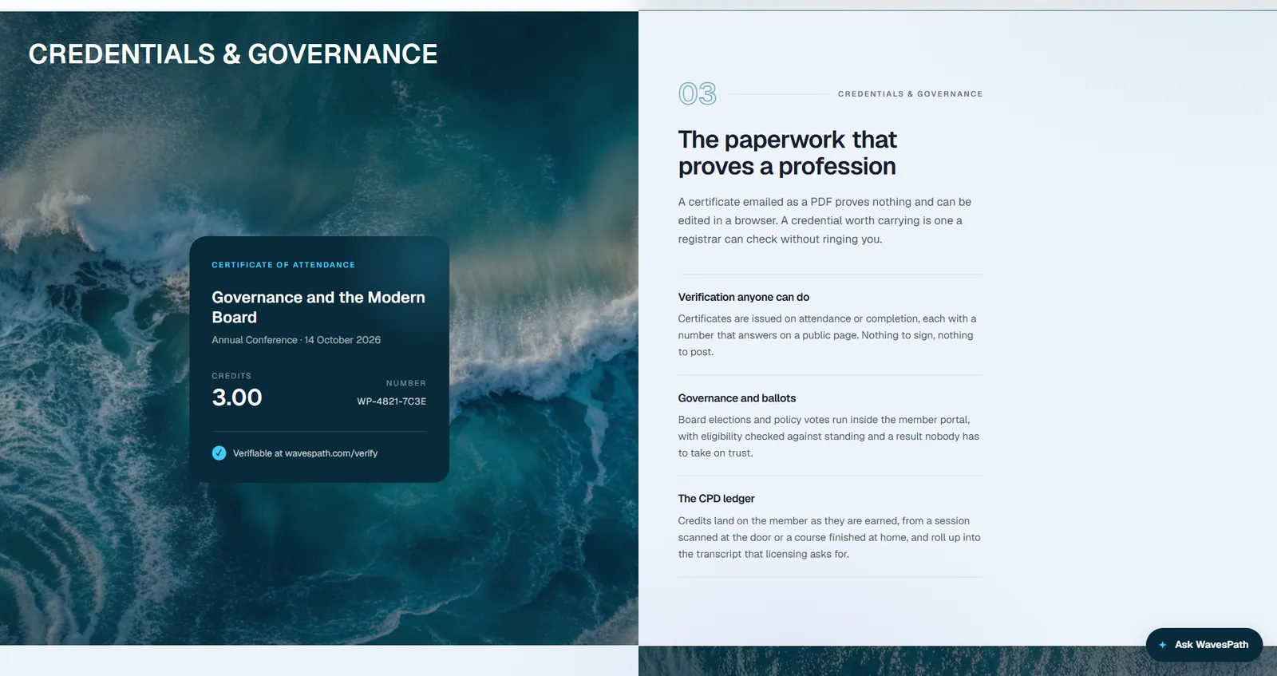Click the small 'Credentials & Governance' section label
1277x676 pixels.
[x=910, y=94]
